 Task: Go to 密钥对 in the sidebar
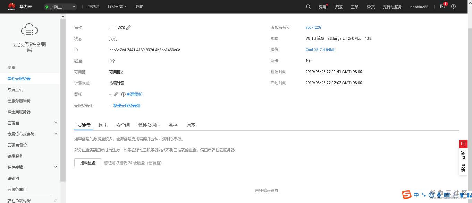coord(13,178)
